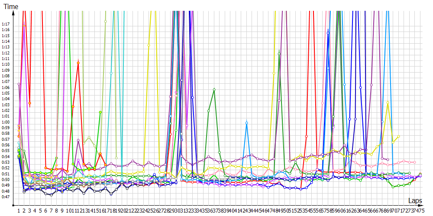433x216 pixels.
Task: Click the purple point at lap 1 near 1:06
Action: point(19,84)
